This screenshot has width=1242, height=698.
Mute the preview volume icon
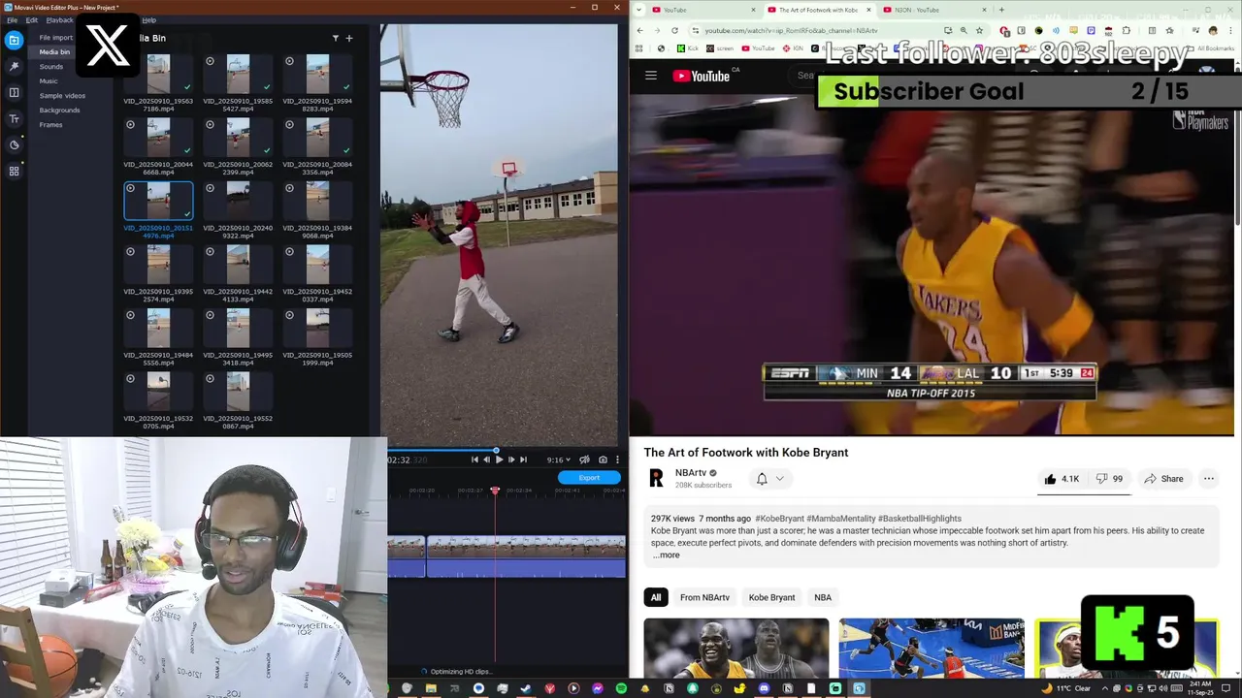point(584,460)
